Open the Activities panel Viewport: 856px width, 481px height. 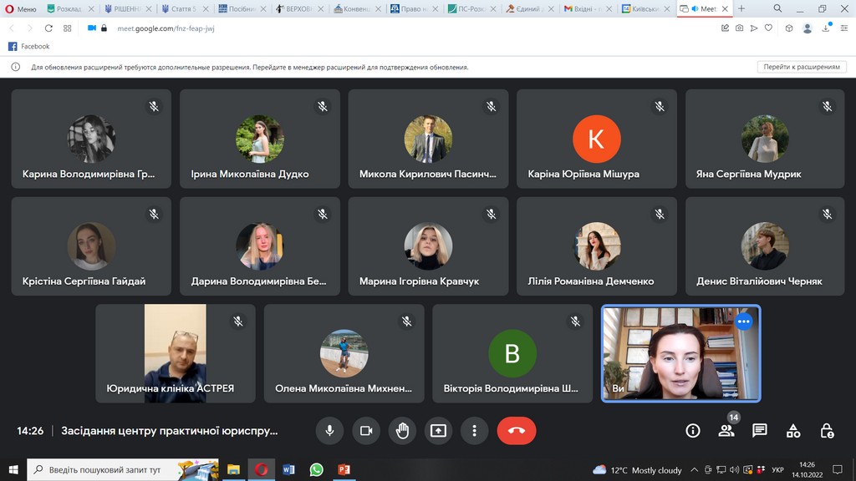coord(793,431)
